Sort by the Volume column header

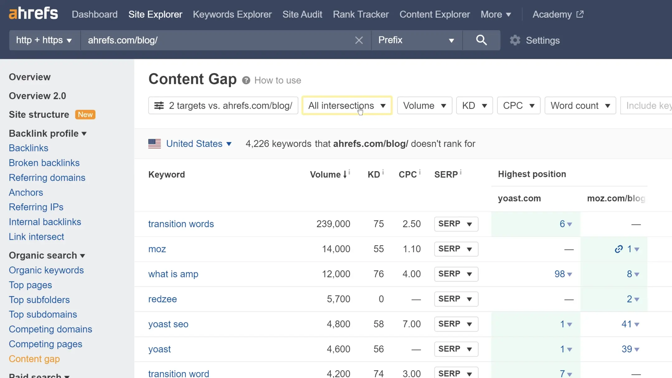coord(328,174)
